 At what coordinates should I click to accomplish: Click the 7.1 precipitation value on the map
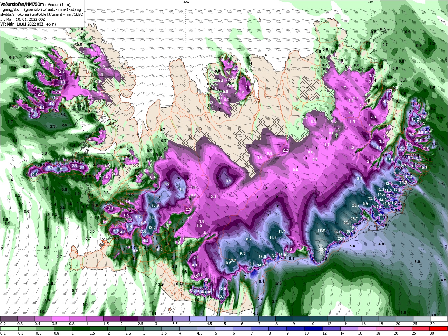point(246,277)
